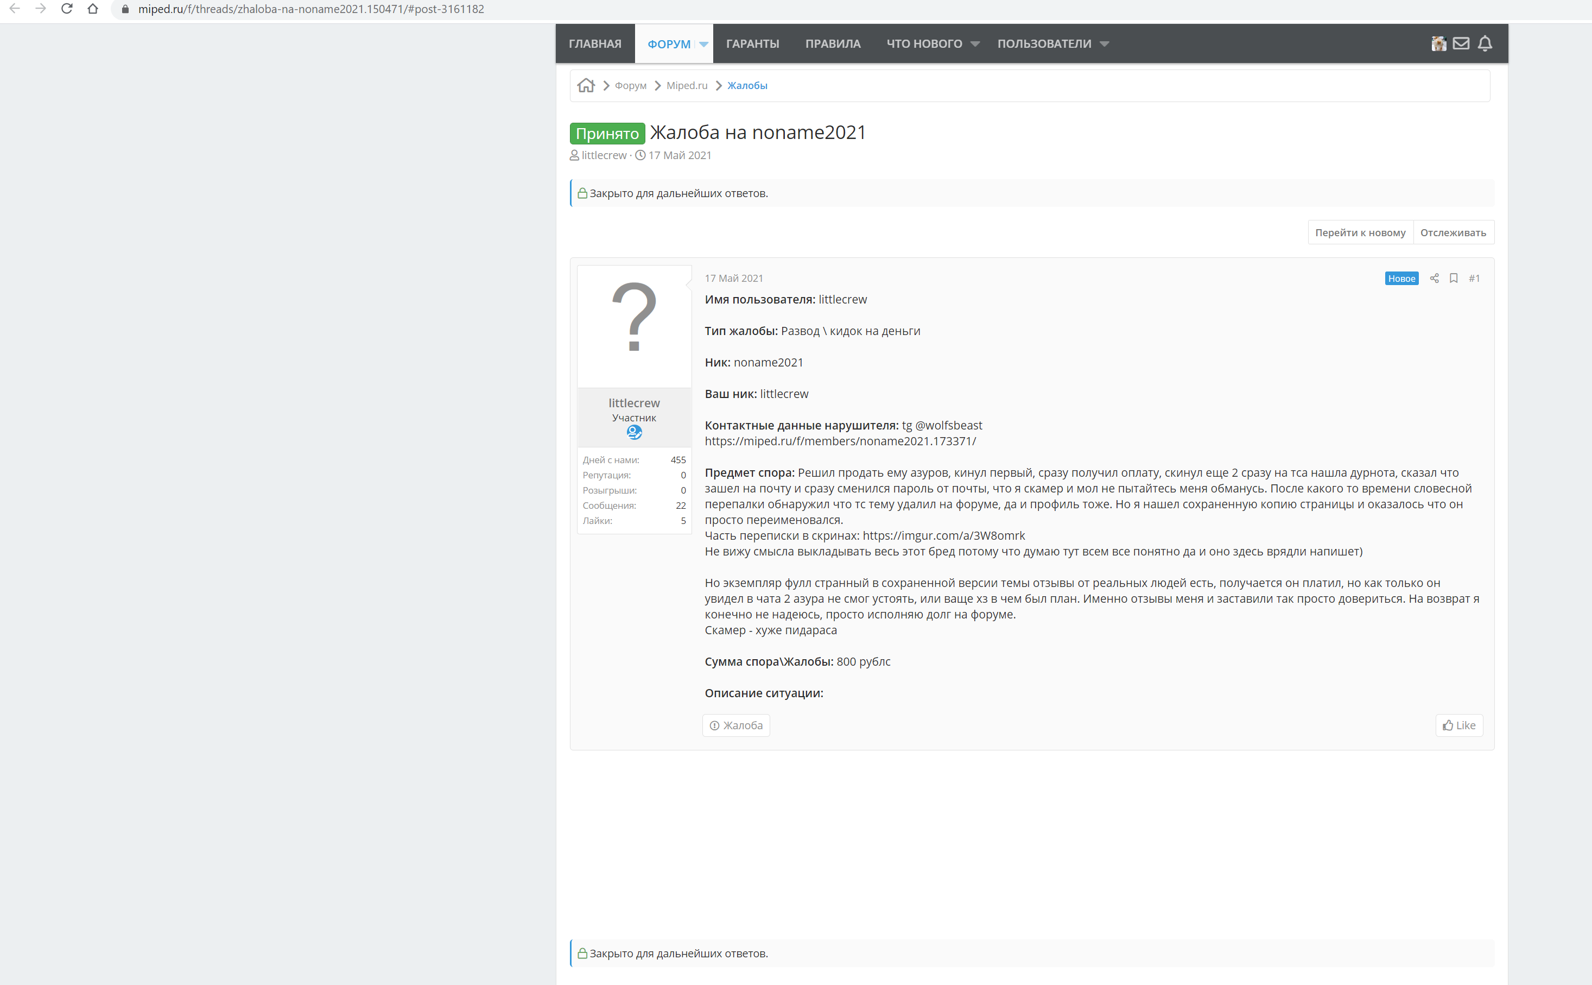Click the Miped.ru breadcrumb link
Viewport: 1592px width, 985px height.
tap(686, 85)
